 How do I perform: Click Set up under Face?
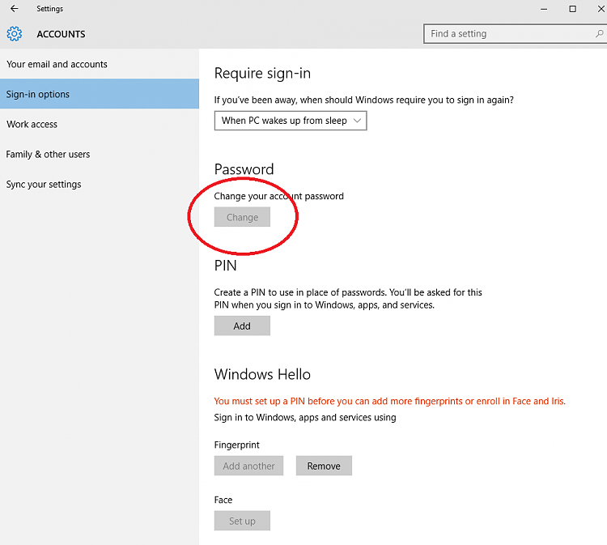click(x=242, y=522)
